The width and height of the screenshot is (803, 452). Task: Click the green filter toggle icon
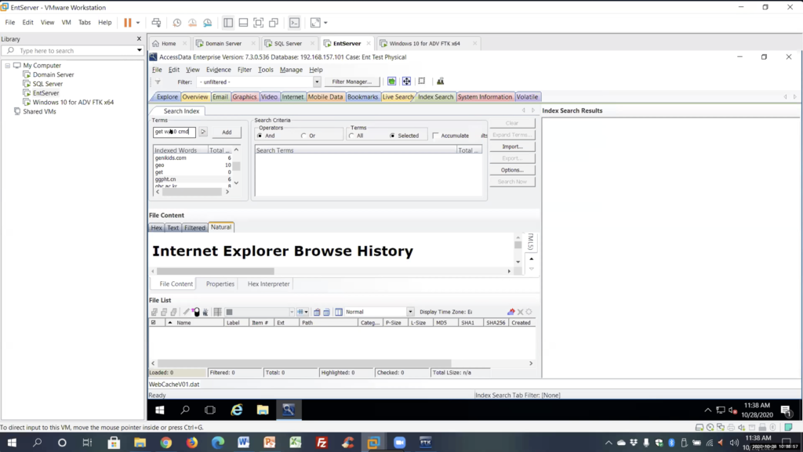tap(392, 81)
